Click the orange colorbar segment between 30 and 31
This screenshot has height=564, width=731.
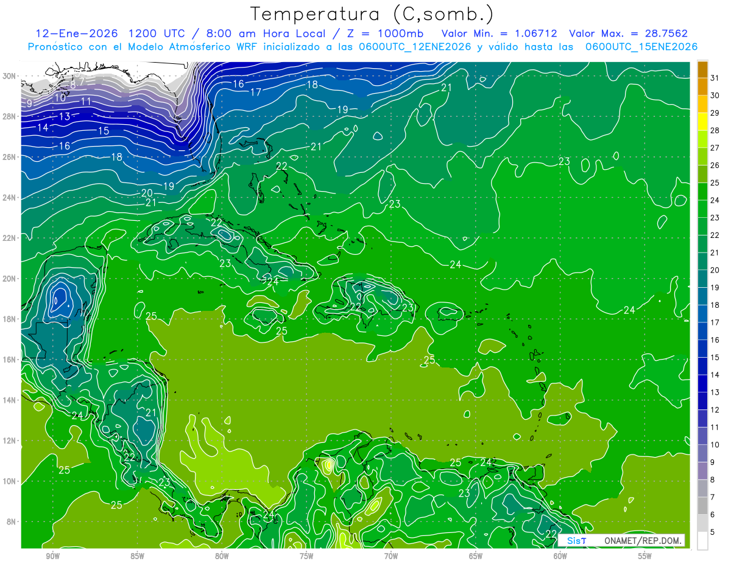pos(702,86)
